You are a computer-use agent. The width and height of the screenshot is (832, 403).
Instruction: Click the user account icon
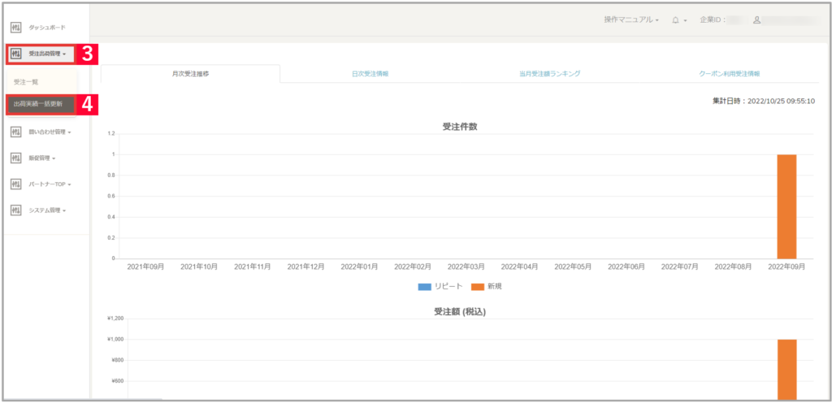tap(757, 19)
